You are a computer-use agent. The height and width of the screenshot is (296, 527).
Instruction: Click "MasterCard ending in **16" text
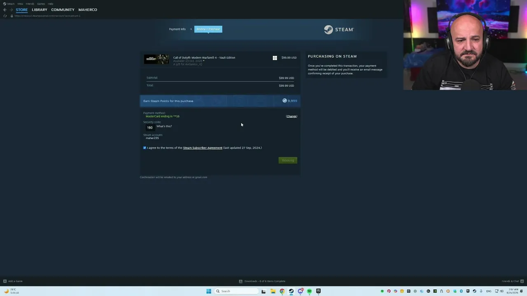[x=163, y=116]
